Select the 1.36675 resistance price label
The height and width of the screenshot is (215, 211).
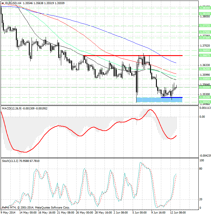205,55
